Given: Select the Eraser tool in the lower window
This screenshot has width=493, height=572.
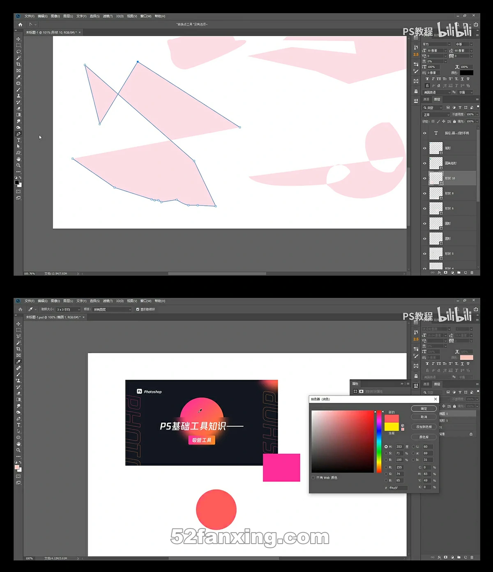Looking at the screenshot, I should coord(18,393).
